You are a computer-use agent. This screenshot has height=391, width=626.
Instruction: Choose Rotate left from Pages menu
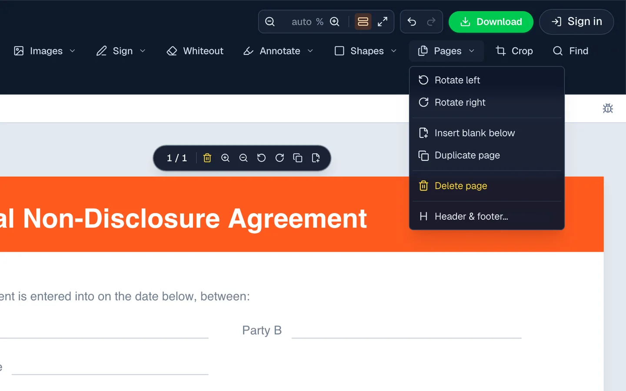tap(487, 80)
